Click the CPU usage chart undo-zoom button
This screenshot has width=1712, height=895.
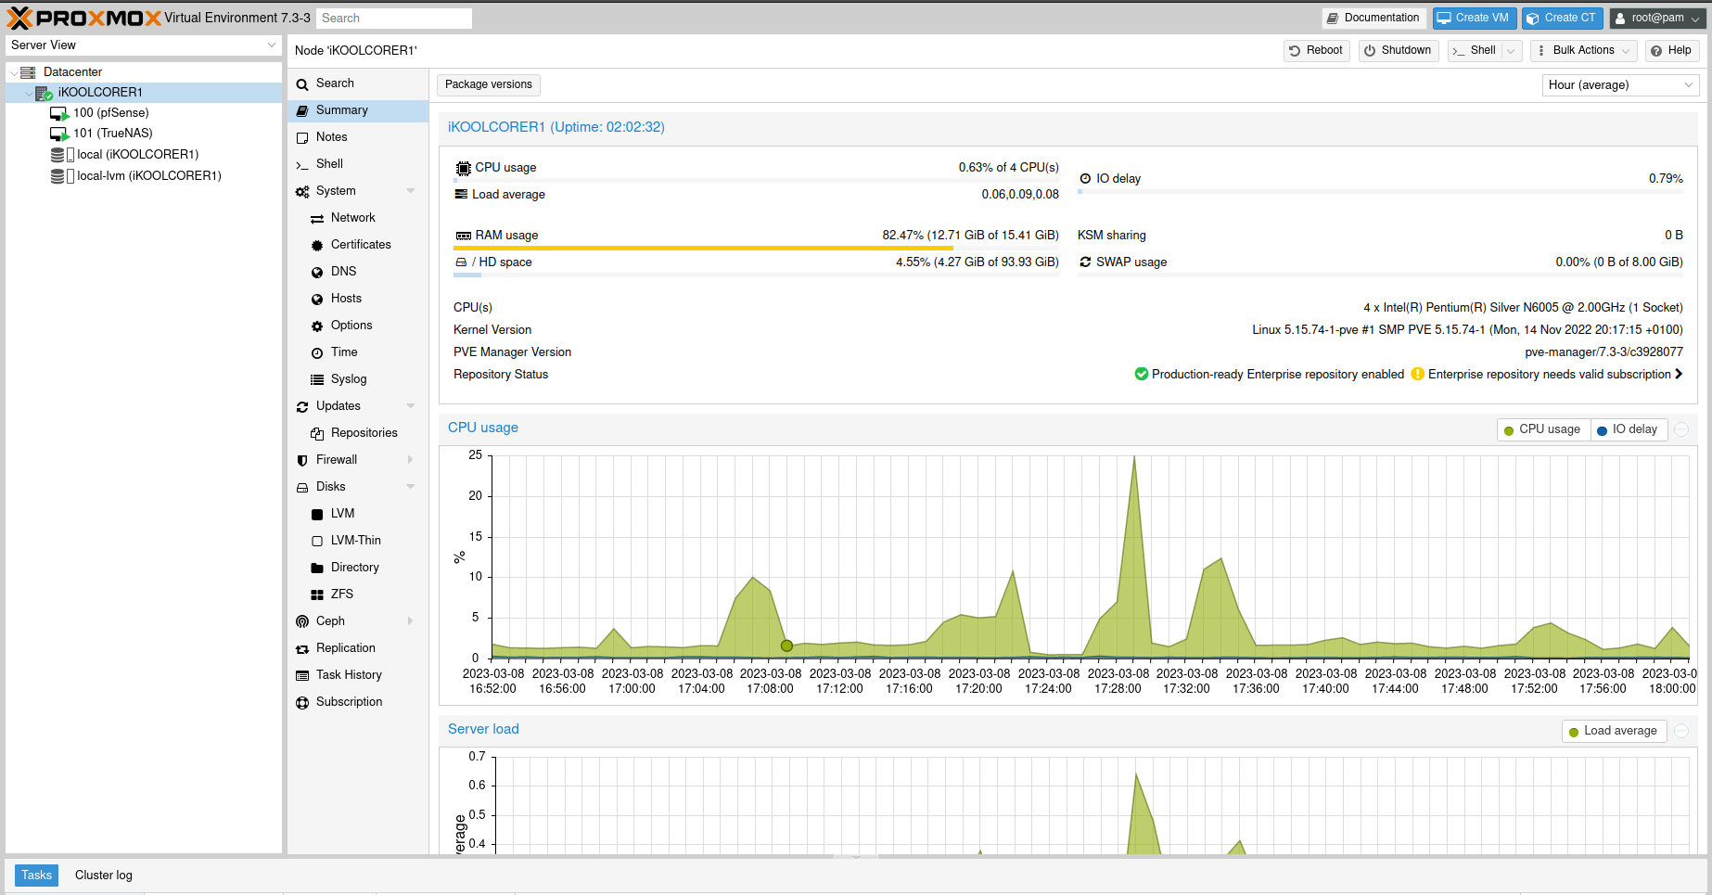[1681, 429]
